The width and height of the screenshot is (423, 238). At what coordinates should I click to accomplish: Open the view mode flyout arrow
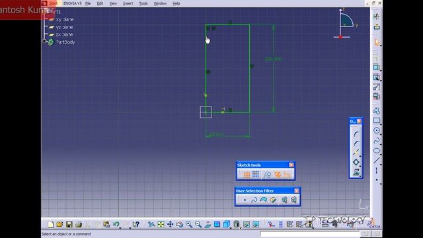241,227
